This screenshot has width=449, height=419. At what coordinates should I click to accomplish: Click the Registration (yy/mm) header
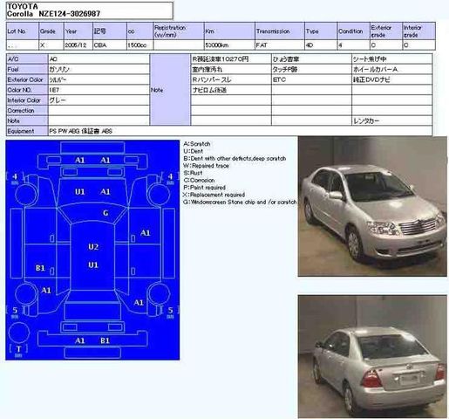coord(179,31)
